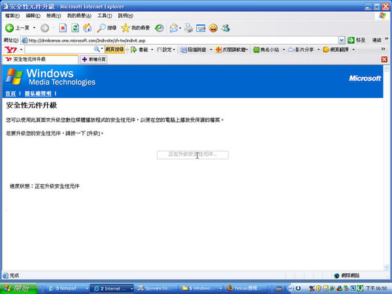Open the address bar dropdown arrow

pyautogui.click(x=342, y=40)
